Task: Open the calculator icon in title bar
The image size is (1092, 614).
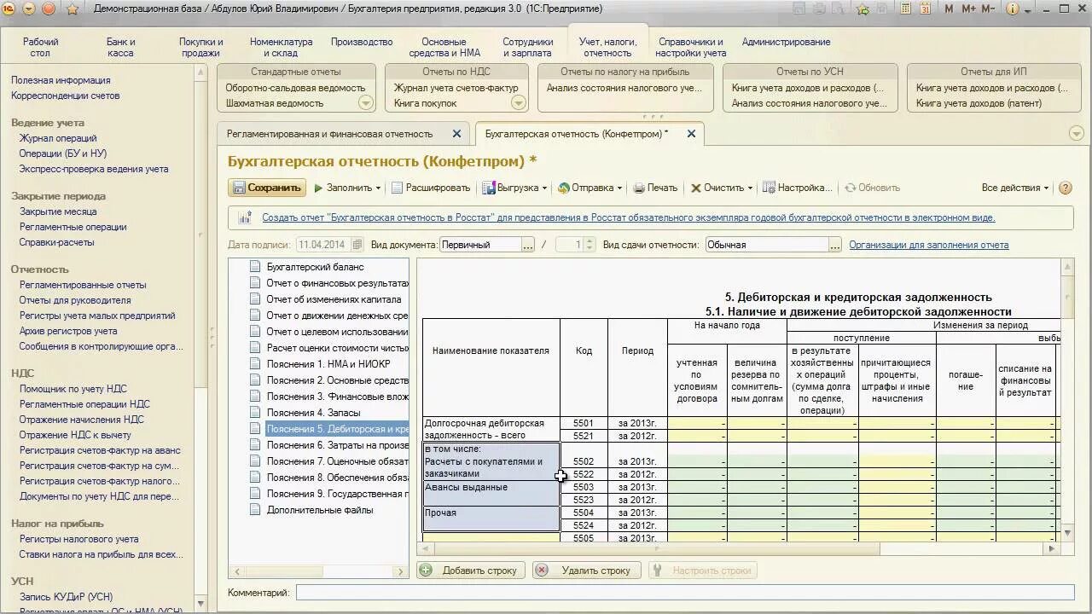Action: pos(905,9)
